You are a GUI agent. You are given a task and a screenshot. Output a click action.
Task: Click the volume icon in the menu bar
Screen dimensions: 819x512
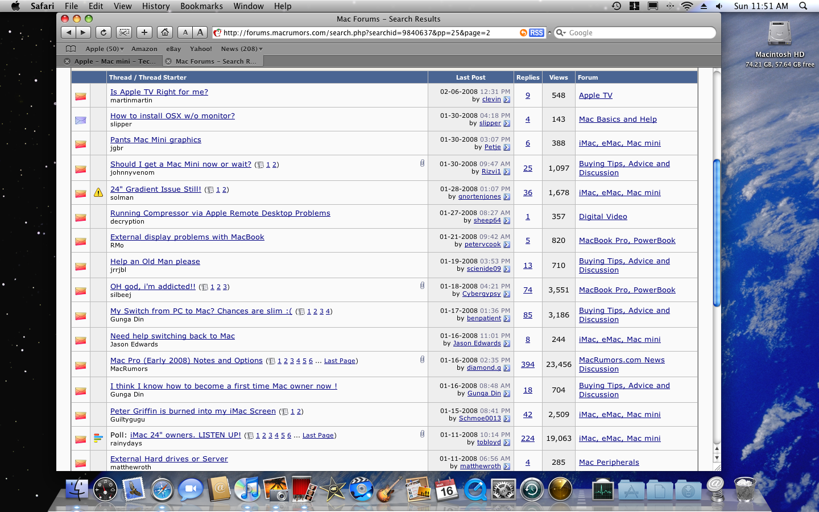pyautogui.click(x=719, y=6)
